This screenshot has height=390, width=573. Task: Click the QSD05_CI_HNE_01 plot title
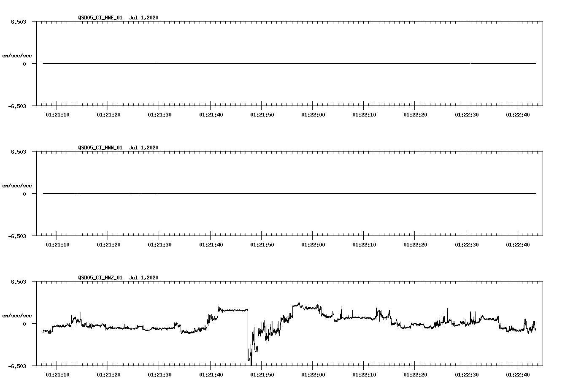[119, 18]
